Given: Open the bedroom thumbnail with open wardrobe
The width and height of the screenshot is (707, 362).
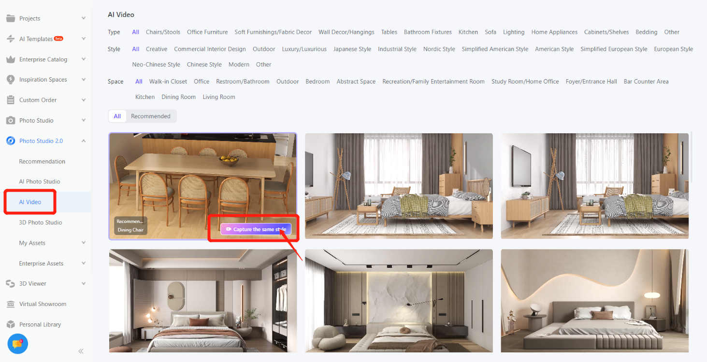Looking at the screenshot, I should click(203, 301).
